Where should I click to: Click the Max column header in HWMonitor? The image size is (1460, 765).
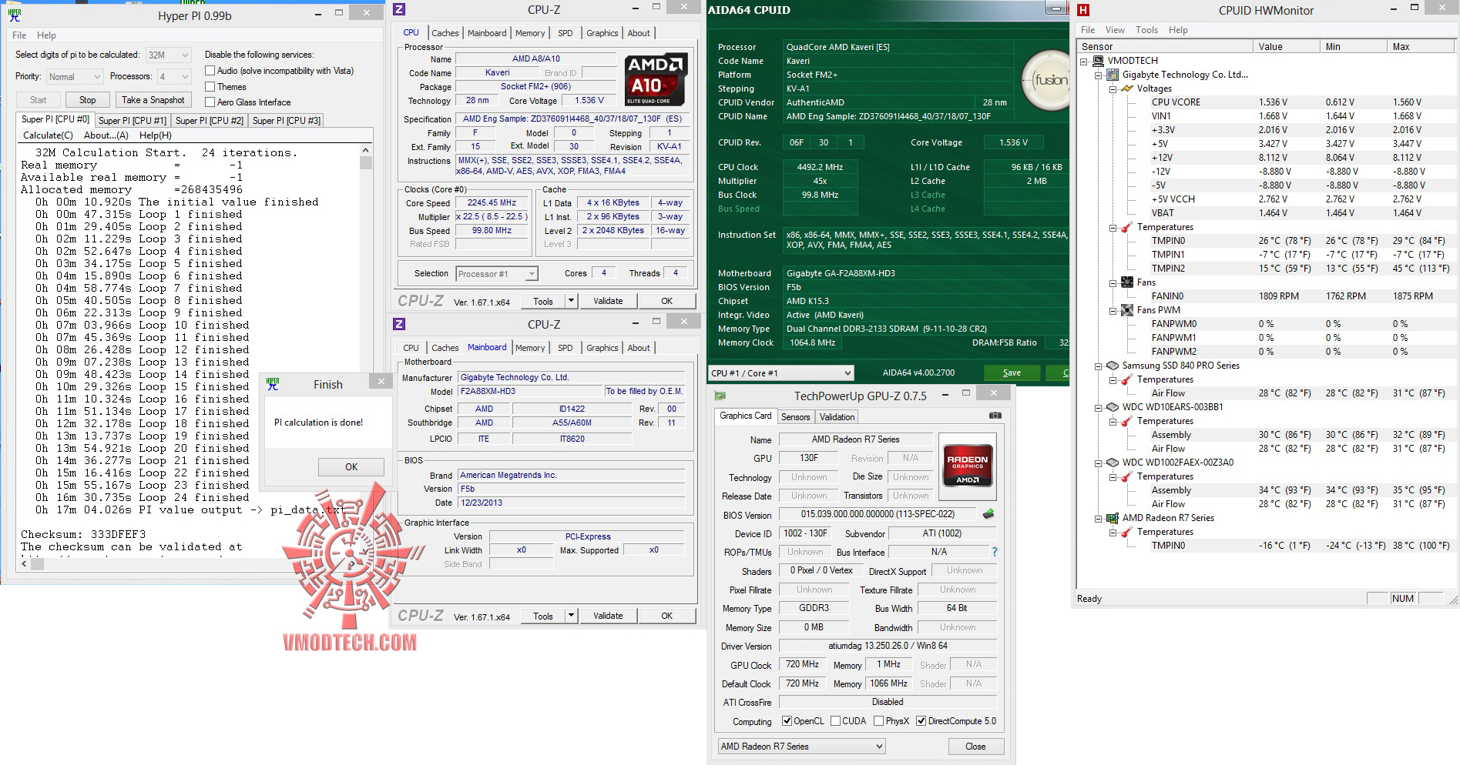coord(1420,47)
